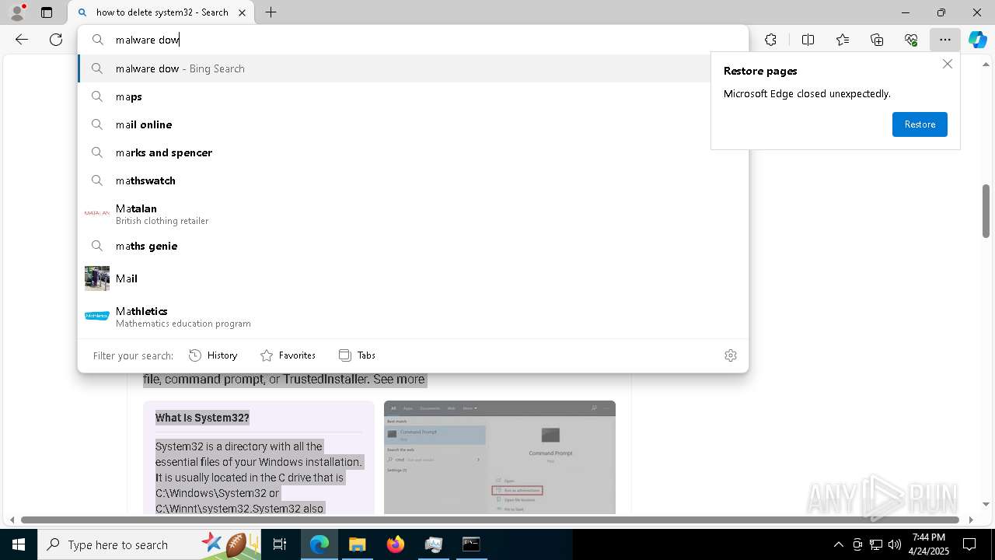Filter search by History
Image resolution: width=995 pixels, height=560 pixels.
213,355
